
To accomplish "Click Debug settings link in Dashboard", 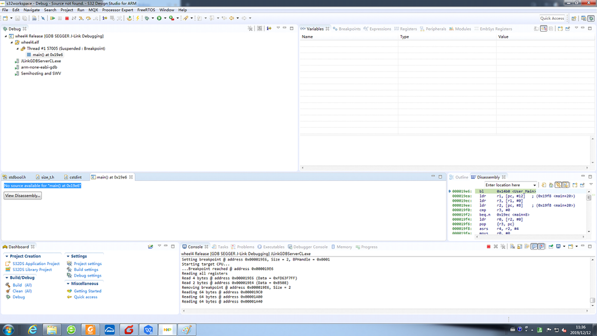I will tap(88, 276).
